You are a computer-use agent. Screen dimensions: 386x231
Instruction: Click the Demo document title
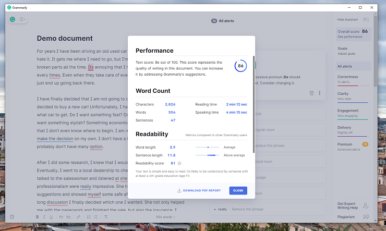(x=65, y=39)
